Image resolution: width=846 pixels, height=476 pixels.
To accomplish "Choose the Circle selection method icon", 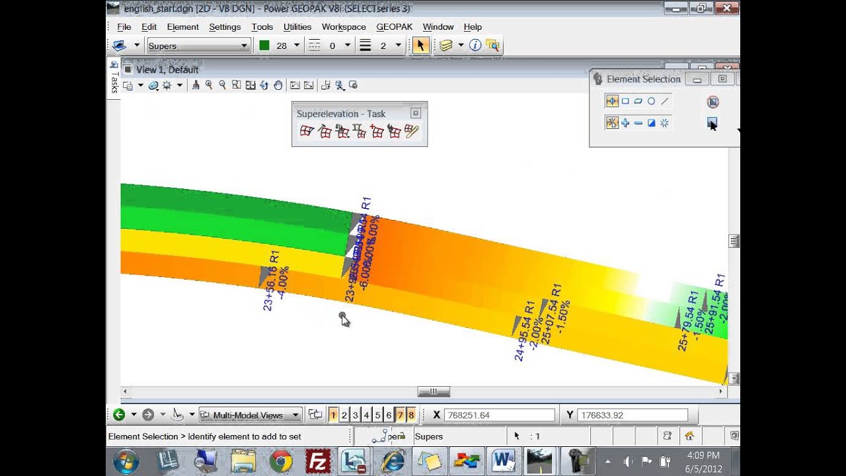I will pyautogui.click(x=652, y=101).
